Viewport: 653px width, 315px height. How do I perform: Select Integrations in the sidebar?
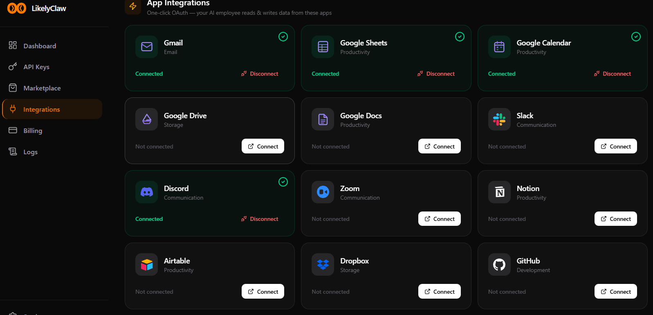tap(52, 109)
